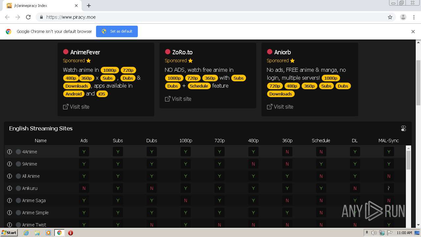421x237 pixels.
Task: Click the DL column header
Action: pyautogui.click(x=355, y=141)
